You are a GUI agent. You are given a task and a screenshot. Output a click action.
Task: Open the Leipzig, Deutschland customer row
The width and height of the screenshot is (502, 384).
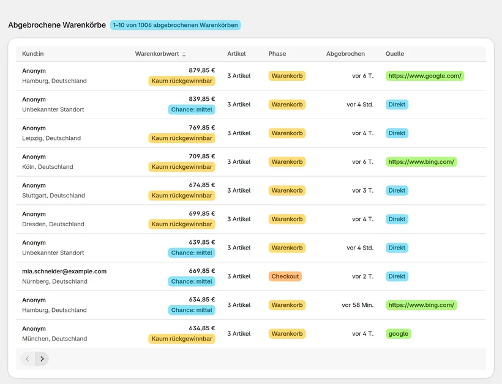click(x=250, y=133)
